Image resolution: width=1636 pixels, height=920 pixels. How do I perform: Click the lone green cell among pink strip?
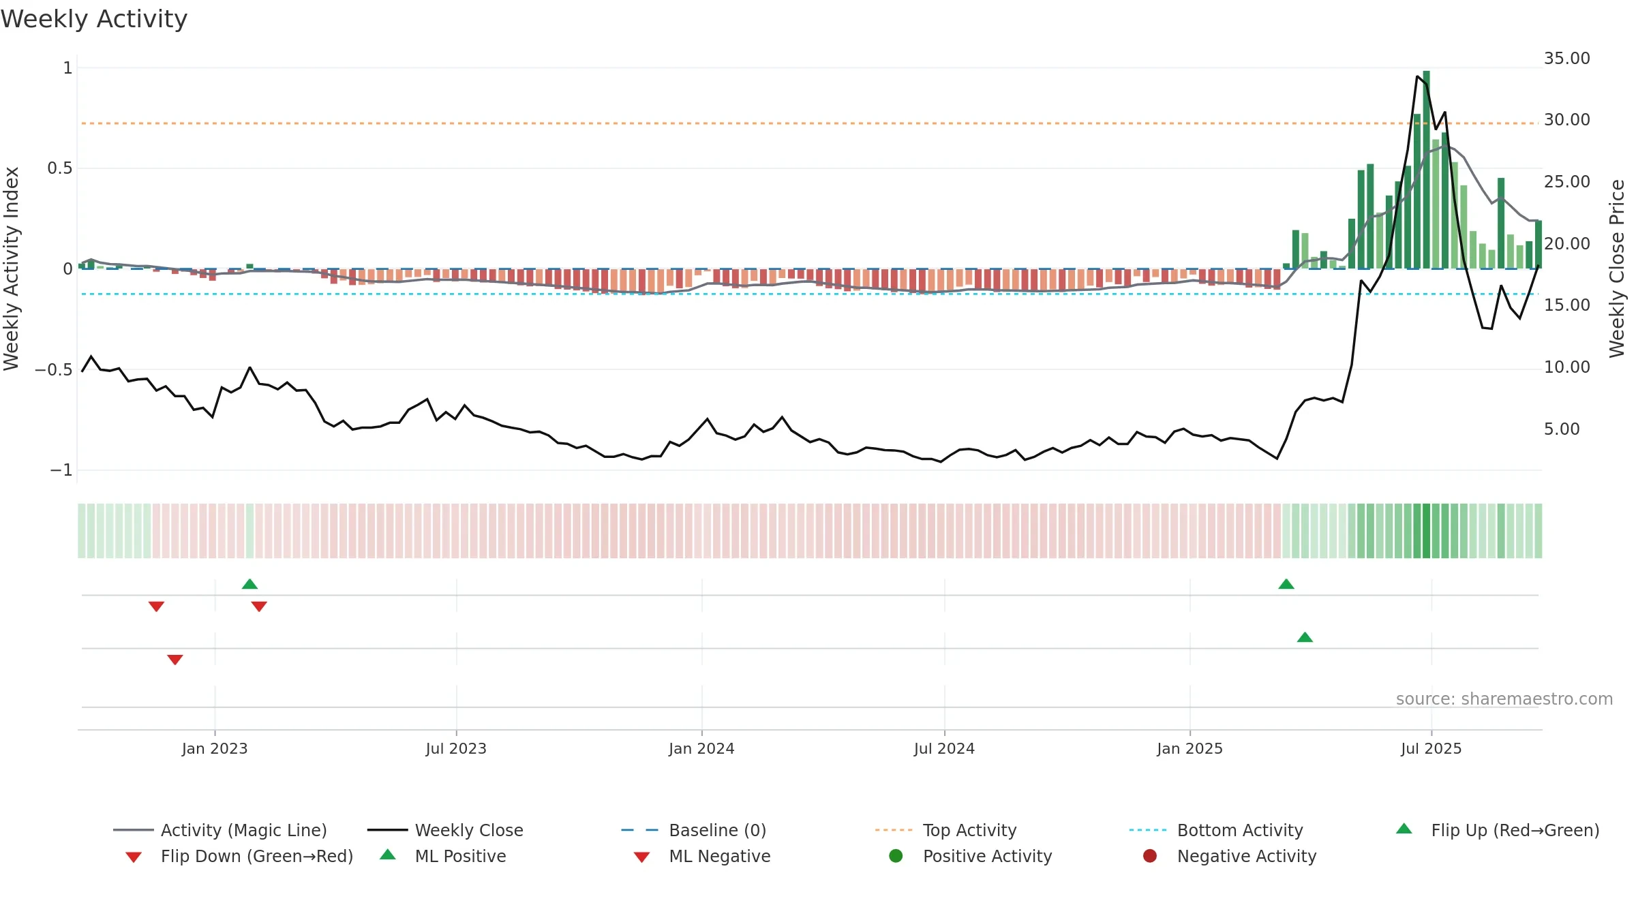pos(249,531)
